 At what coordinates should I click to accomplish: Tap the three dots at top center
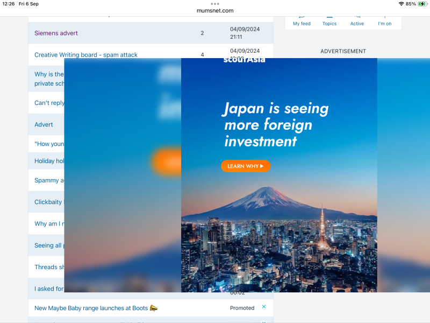(x=215, y=4)
